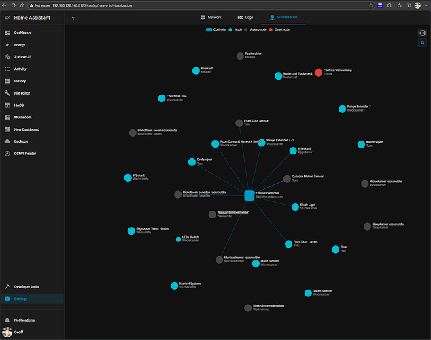The height and width of the screenshot is (340, 431).
Task: Select the Bijgebouw Water Heater node
Action: 131,231
